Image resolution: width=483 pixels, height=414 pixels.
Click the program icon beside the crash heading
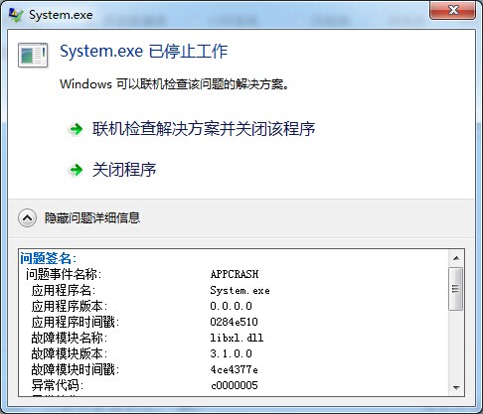click(33, 55)
